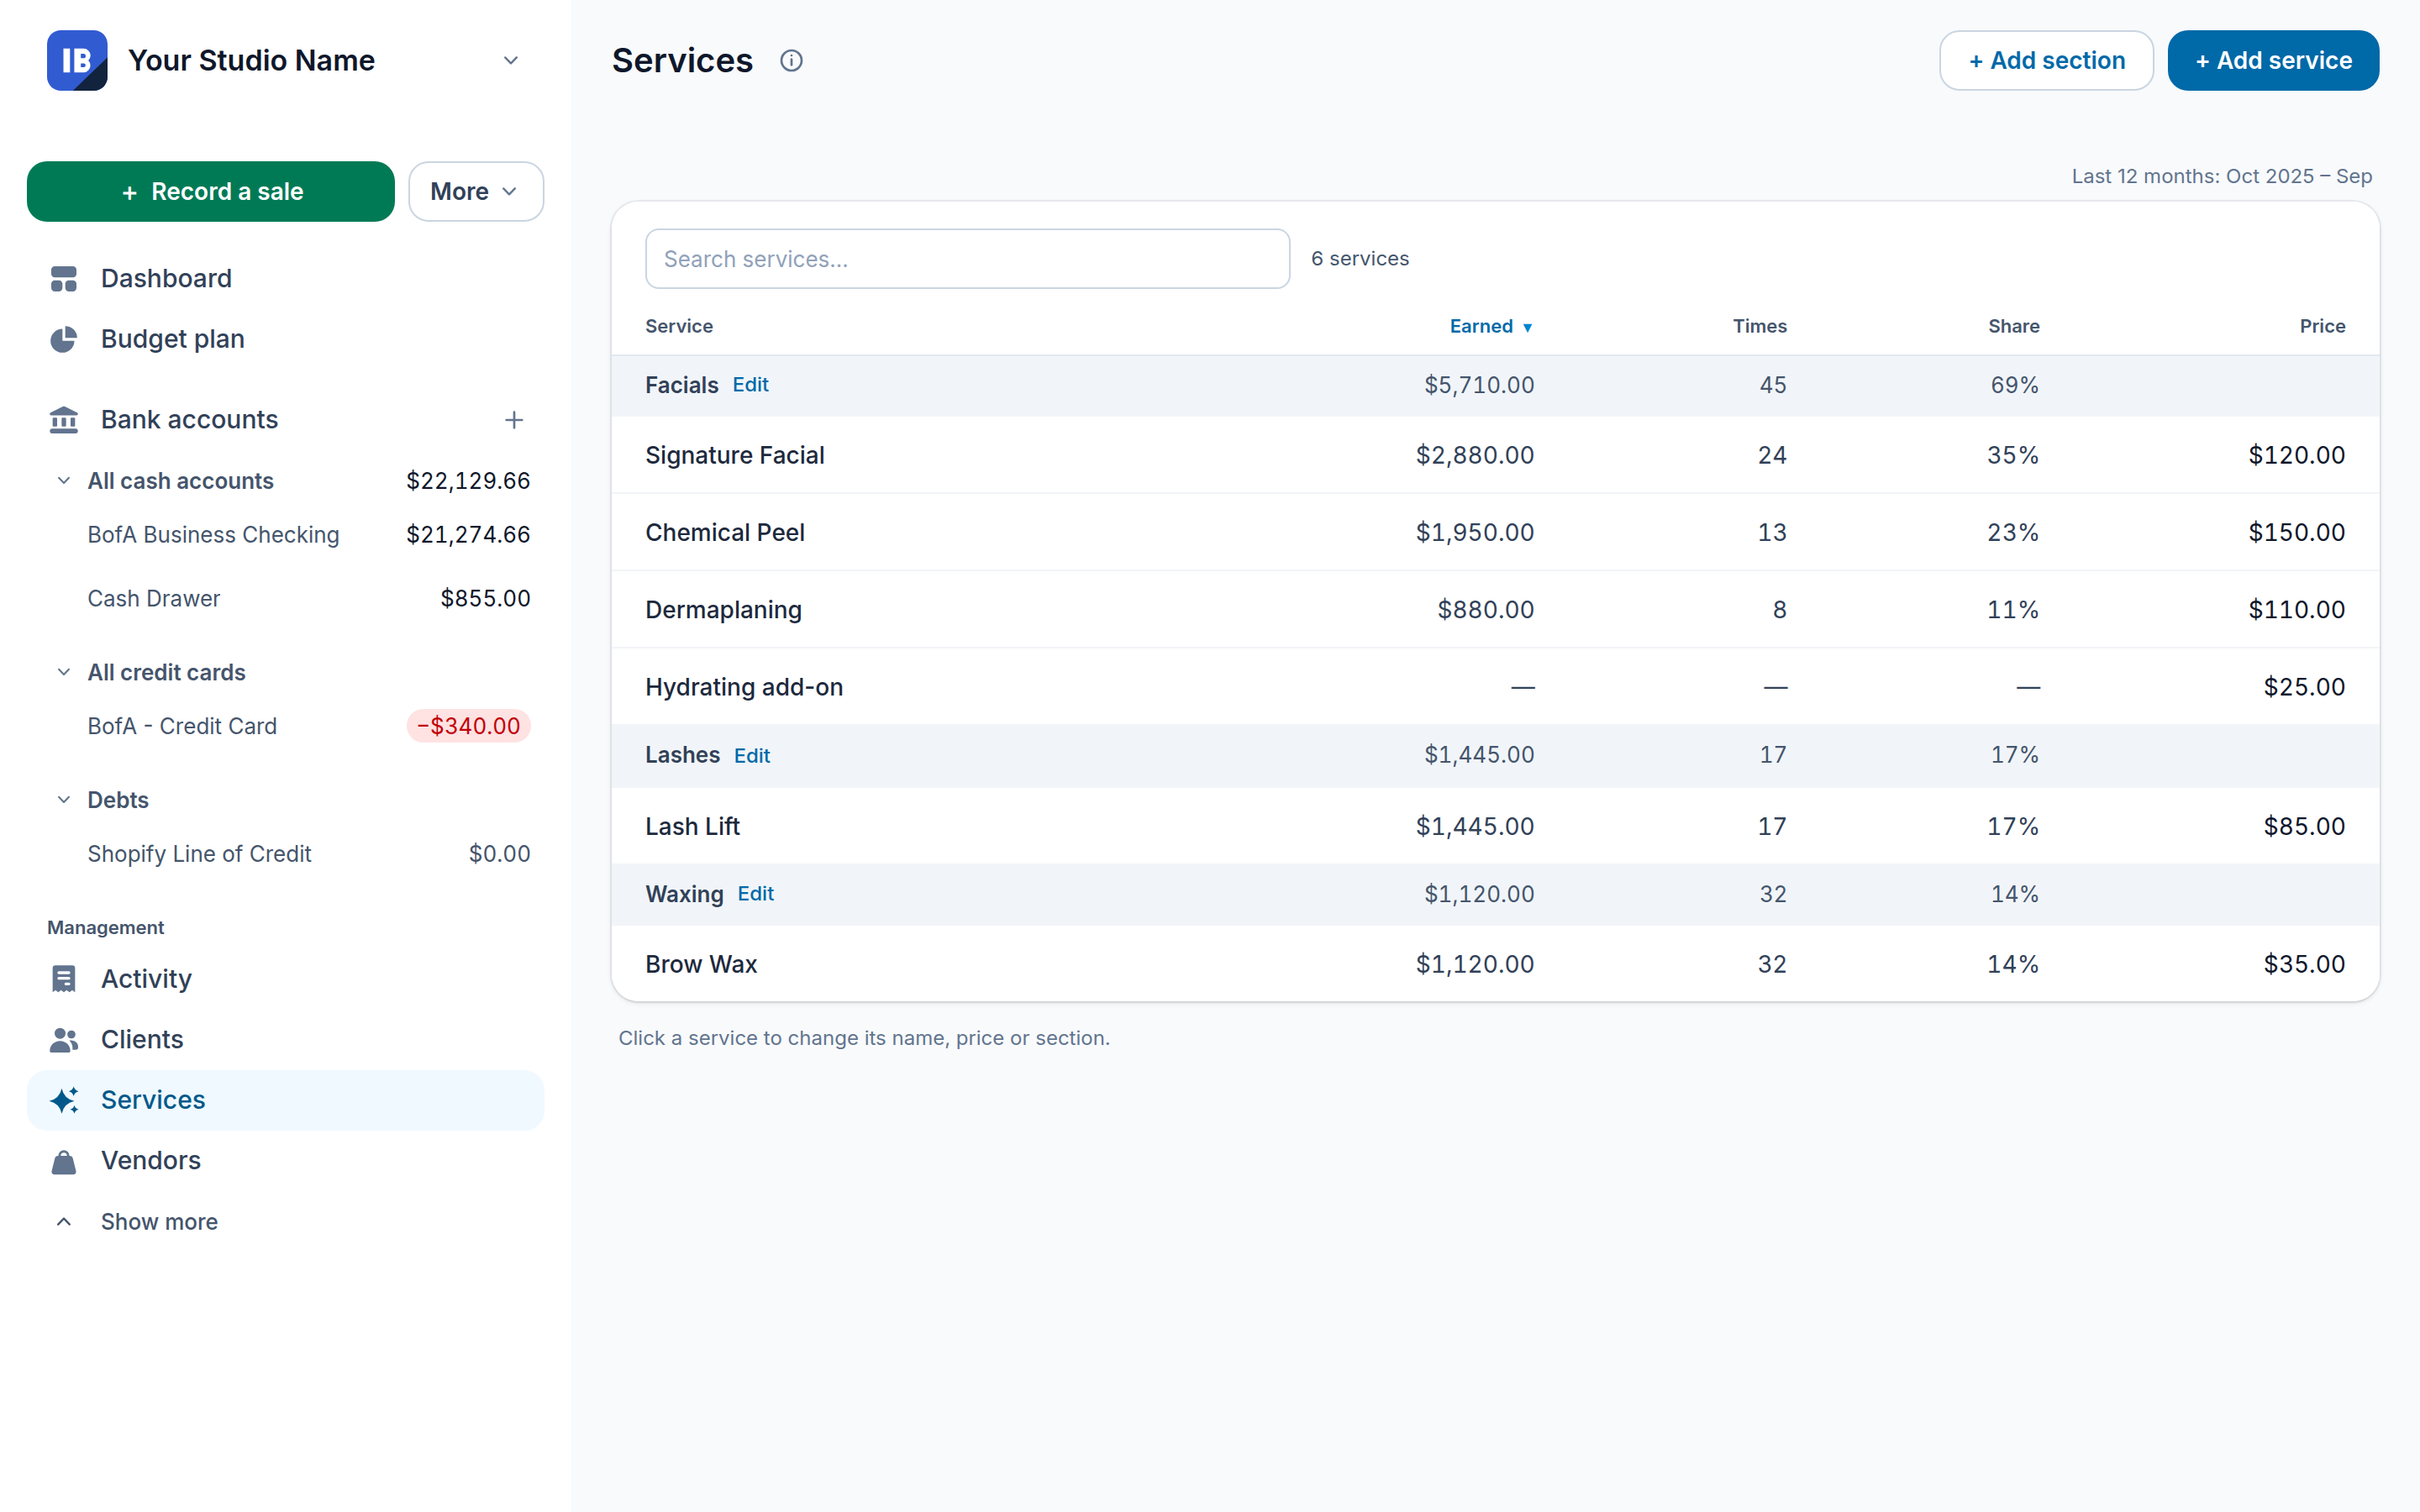Open the Dermaplaning service row
Screen dimensions: 2420x1512
pos(1495,609)
